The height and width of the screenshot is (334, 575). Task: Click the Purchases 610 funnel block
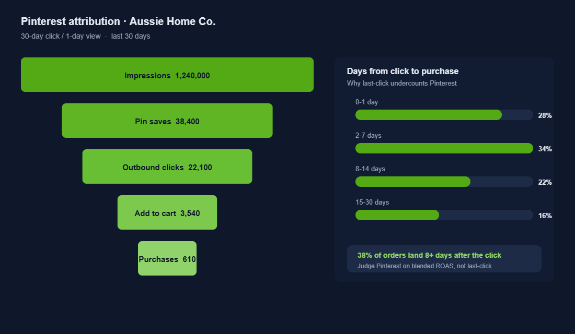coord(167,258)
